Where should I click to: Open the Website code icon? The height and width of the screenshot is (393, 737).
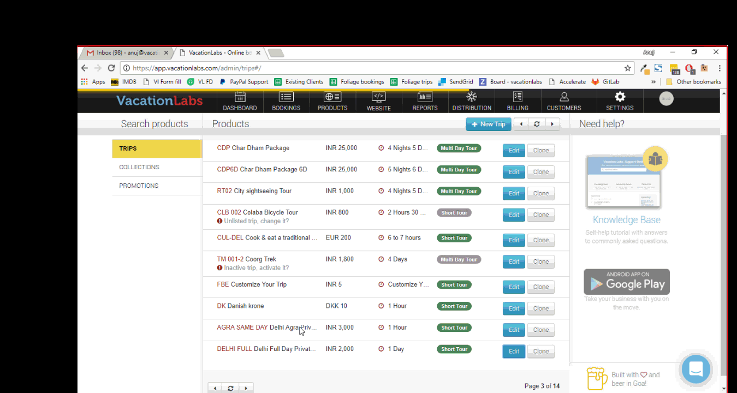[x=378, y=97]
